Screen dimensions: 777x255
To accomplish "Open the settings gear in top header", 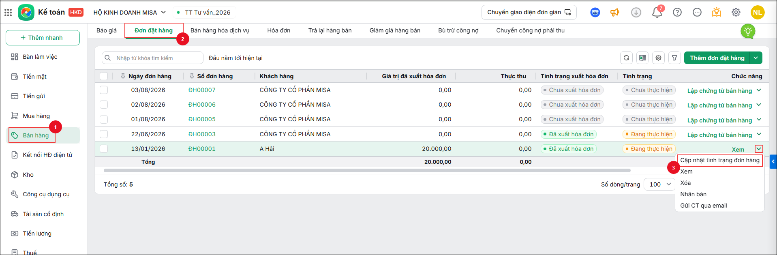I will pos(736,13).
